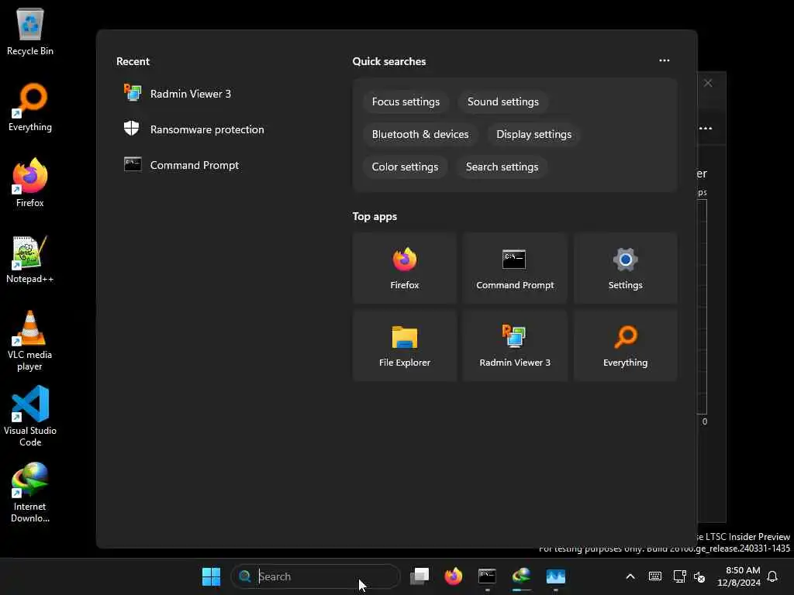Launch Everything from Top apps

626,346
